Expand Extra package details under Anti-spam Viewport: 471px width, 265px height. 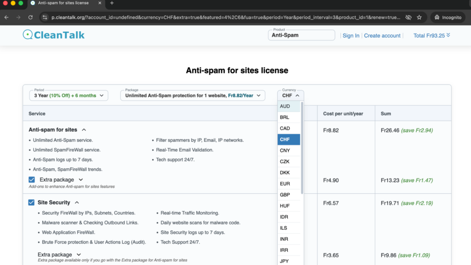[x=81, y=180]
